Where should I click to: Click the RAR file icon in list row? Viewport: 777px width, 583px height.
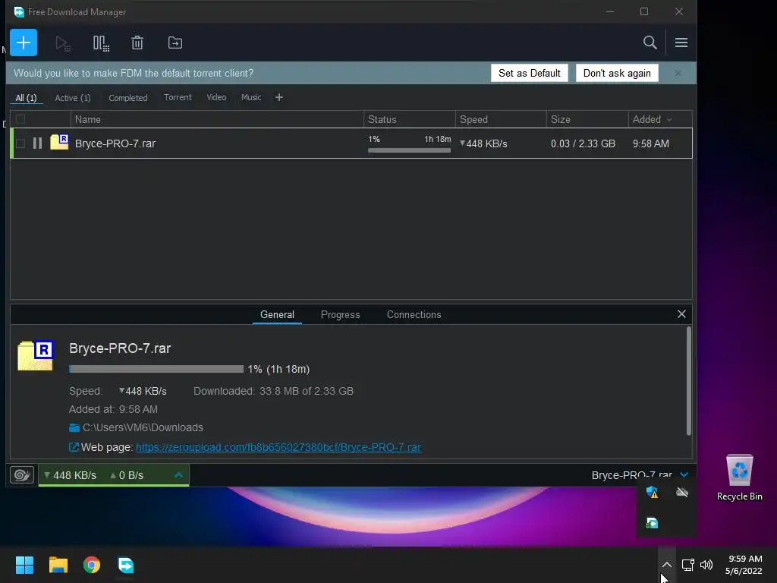click(59, 142)
